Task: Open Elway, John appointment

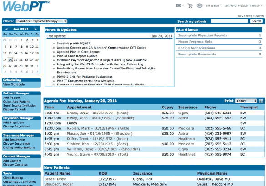Action: click(x=100, y=118)
